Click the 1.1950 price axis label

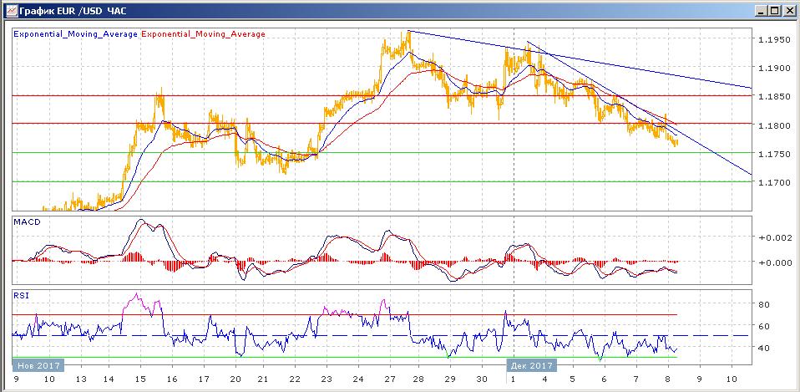[x=773, y=39]
